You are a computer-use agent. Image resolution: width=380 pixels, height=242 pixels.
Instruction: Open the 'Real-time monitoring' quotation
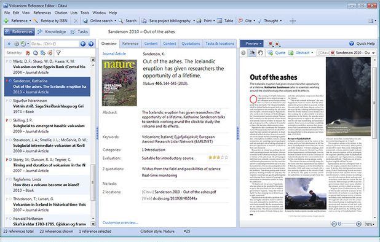pyautogui.click(x=159, y=176)
